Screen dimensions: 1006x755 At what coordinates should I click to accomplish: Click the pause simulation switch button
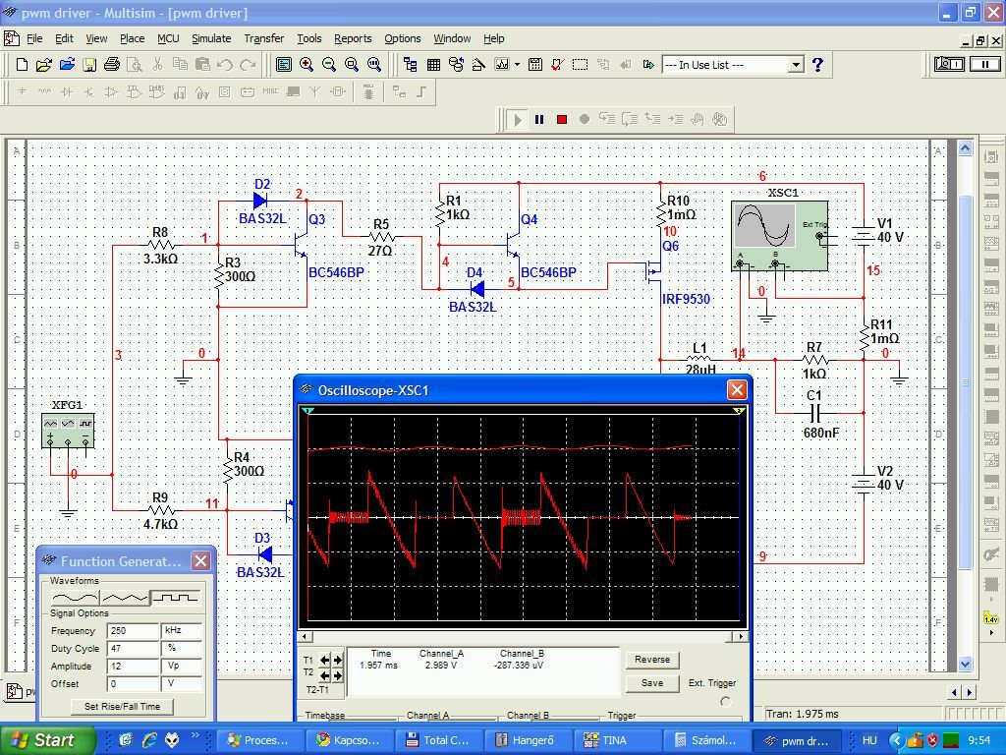click(984, 64)
